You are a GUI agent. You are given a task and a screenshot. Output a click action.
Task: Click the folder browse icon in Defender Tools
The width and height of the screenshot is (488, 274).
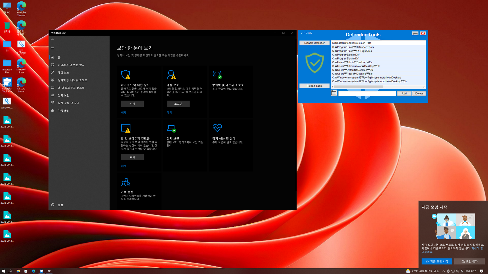coord(334,93)
